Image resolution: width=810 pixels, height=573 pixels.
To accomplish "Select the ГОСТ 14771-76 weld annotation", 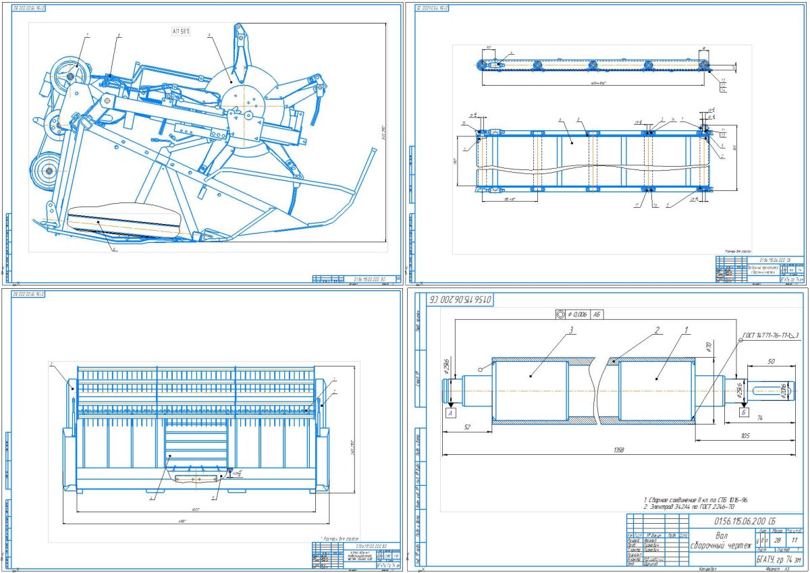I will tap(770, 335).
